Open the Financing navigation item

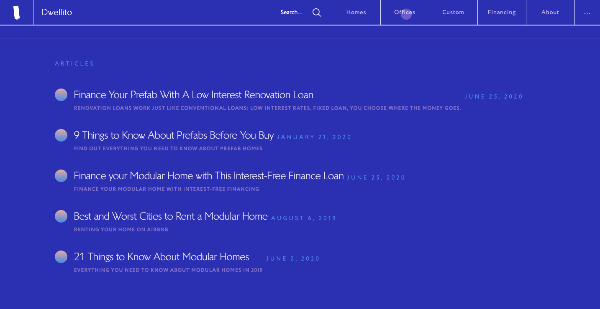click(x=502, y=13)
